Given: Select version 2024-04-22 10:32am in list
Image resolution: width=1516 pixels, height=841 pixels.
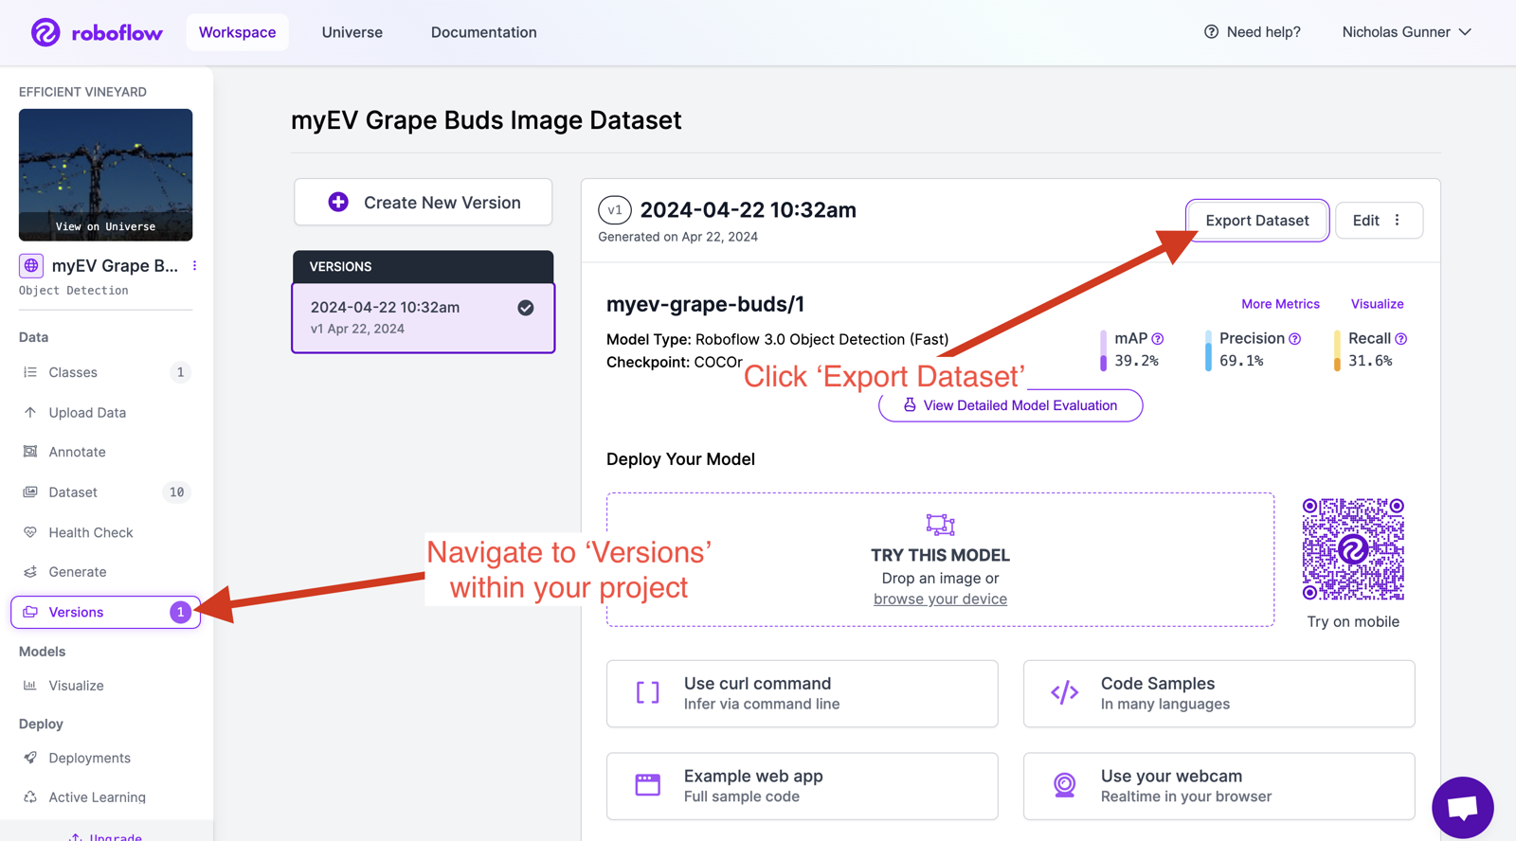Looking at the screenshot, I should coord(424,318).
